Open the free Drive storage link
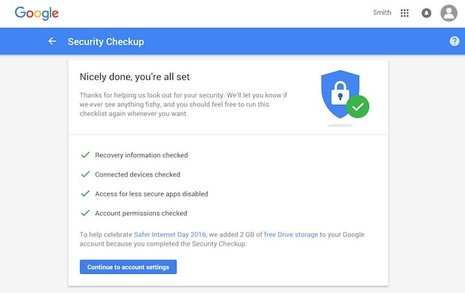The width and height of the screenshot is (465, 293). pos(291,234)
